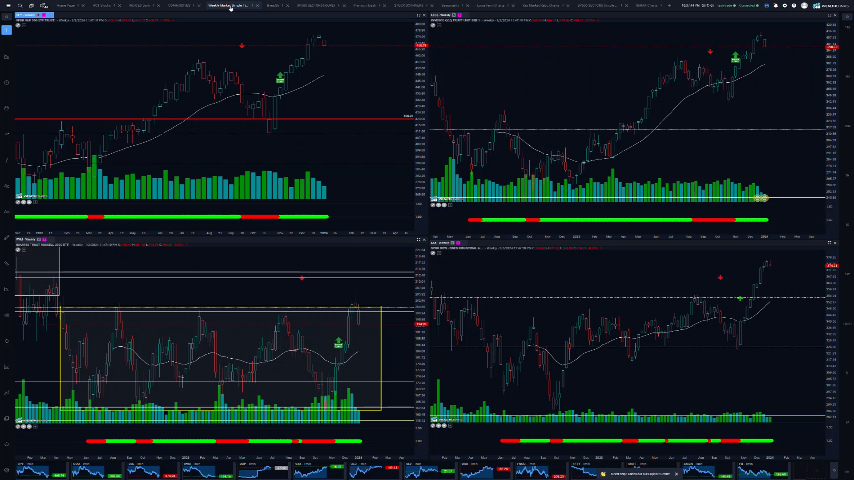The image size is (854, 480).
Task: Maximize the QQQ chart panel
Action: [829, 15]
